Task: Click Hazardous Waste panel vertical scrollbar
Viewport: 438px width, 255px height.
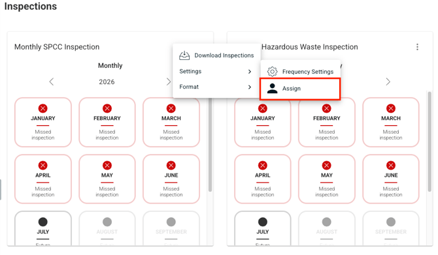Action: tap(430, 142)
